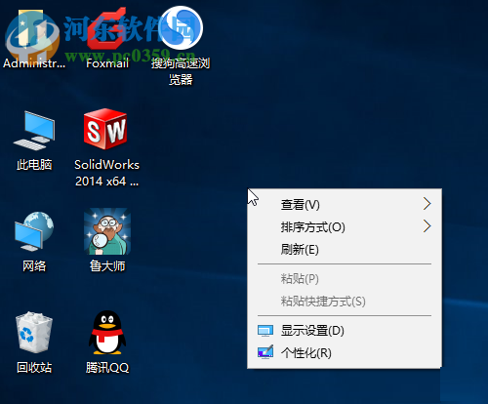The image size is (488, 404).
Task: Choose 刷新(E) from the context menu
Action: 345,250
